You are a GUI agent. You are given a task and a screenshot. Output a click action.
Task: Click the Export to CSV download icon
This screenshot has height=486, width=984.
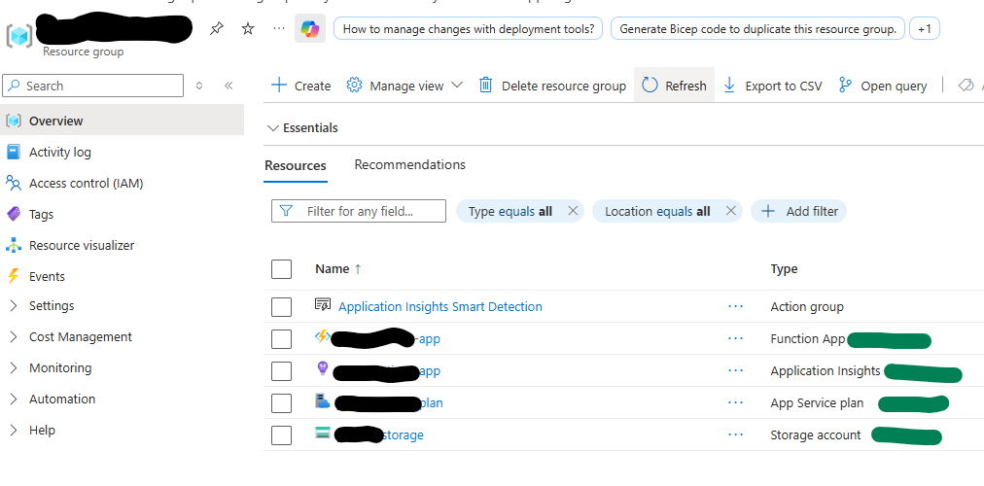tap(729, 86)
